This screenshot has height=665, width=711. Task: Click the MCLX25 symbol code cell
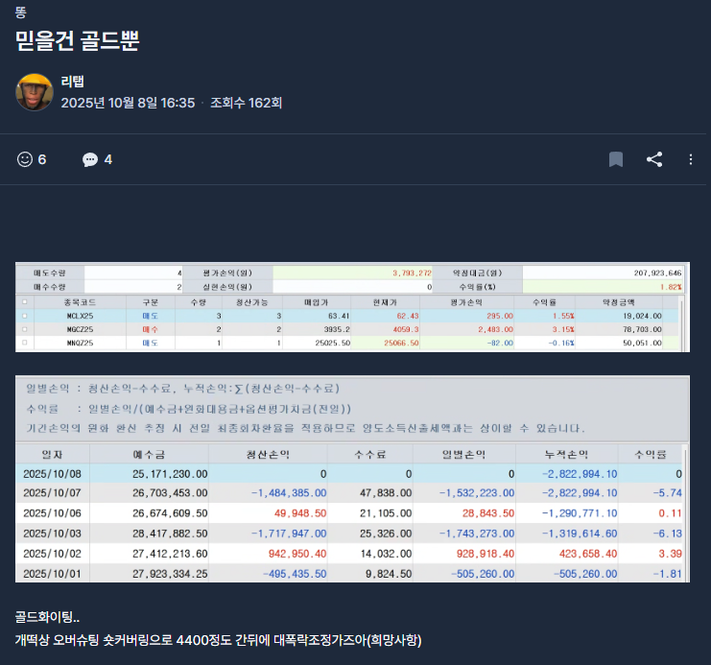coord(81,316)
